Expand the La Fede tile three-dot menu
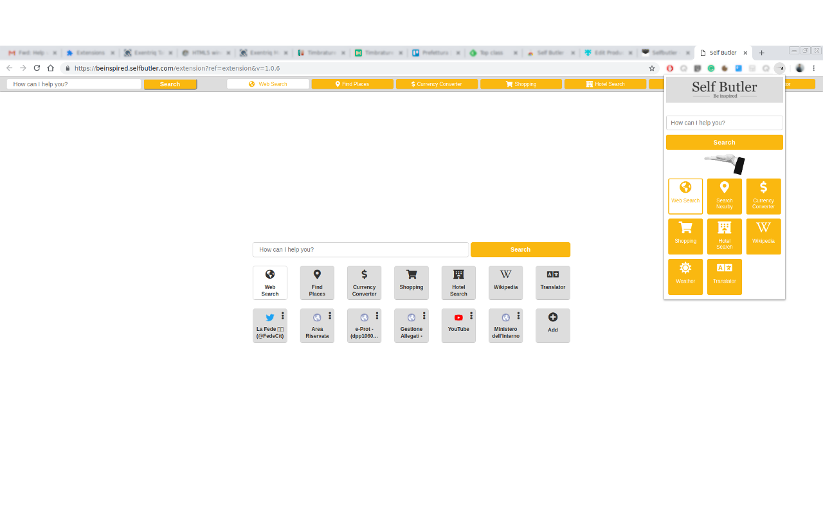Viewport: 823px width, 514px height. point(282,315)
